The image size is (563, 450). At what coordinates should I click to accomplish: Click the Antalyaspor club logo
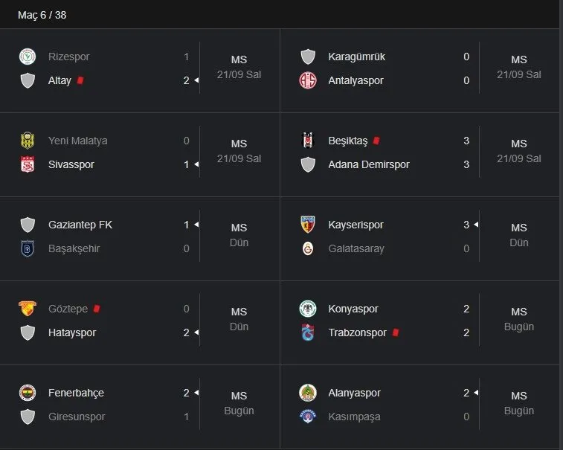point(308,80)
